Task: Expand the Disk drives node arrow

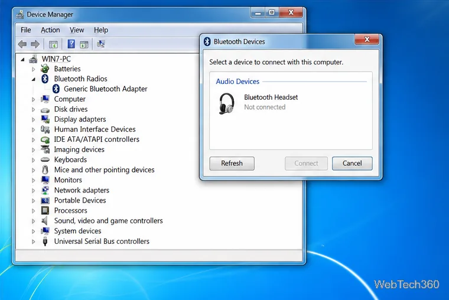Action: point(33,109)
